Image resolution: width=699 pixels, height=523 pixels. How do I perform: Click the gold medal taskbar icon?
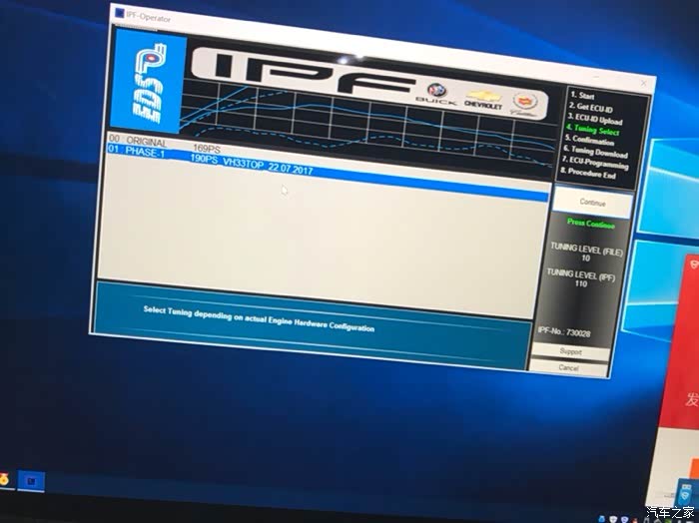pos(4,480)
